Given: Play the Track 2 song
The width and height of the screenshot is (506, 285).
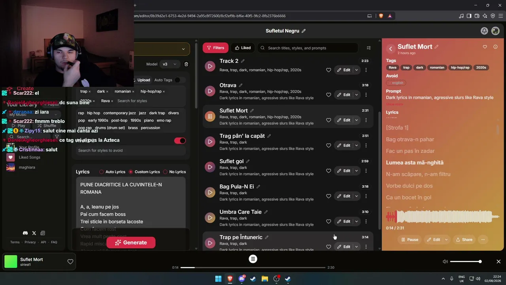Looking at the screenshot, I should 210,66.
